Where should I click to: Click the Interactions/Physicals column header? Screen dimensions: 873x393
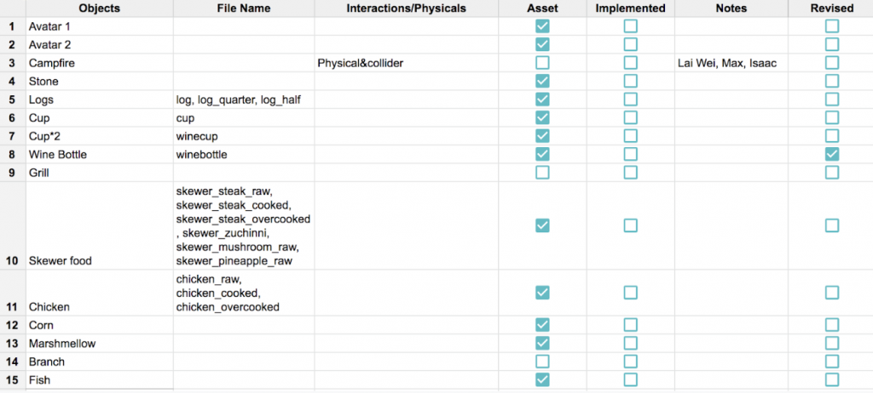407,9
